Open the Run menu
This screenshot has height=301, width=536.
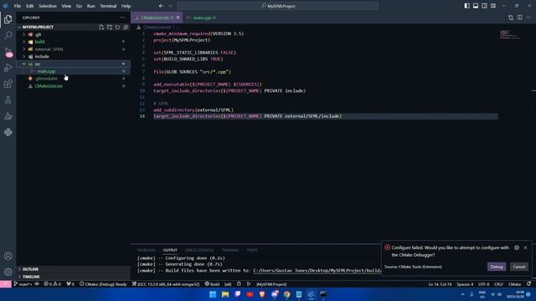pos(91,6)
